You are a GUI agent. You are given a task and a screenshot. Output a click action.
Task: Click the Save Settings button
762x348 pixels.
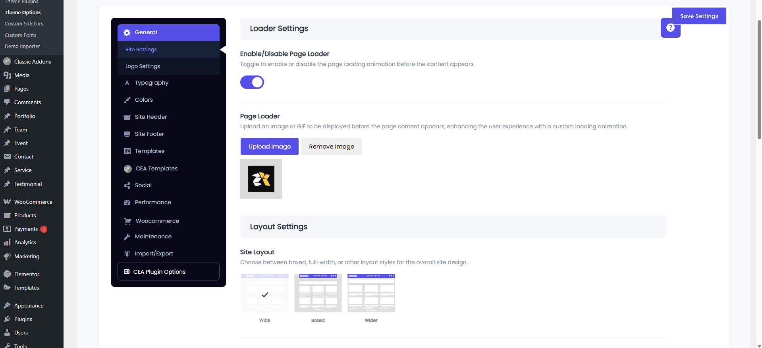pyautogui.click(x=699, y=16)
